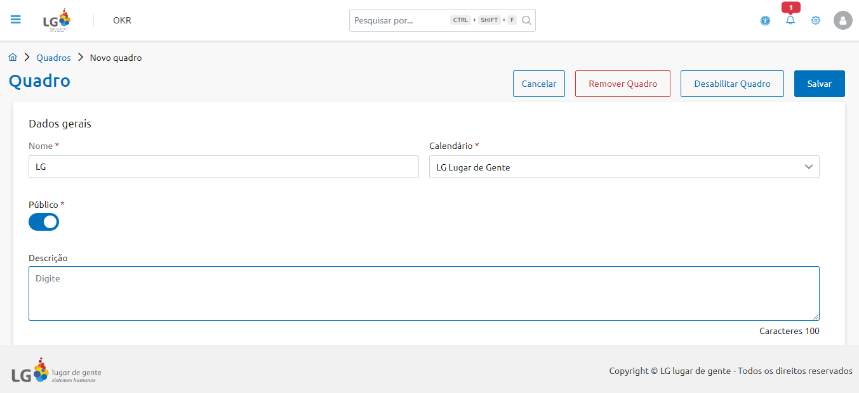The width and height of the screenshot is (859, 393).
Task: Click the search magnifier icon
Action: pyautogui.click(x=526, y=20)
